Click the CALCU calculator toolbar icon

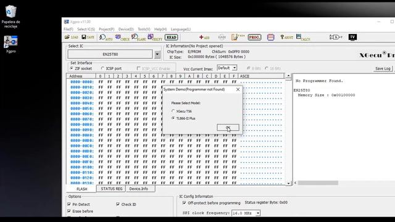[x=303, y=37]
